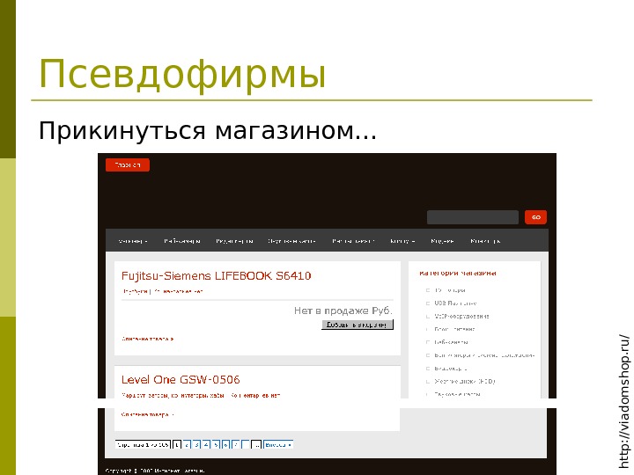
Task: Open the comments link under the Level One GSW-0506 title
Action: coord(255,396)
